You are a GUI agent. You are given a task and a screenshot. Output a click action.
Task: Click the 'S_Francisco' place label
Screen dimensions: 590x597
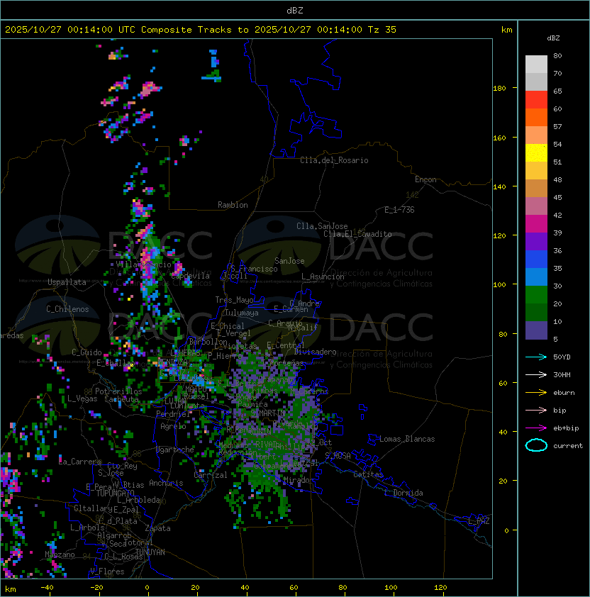point(254,269)
